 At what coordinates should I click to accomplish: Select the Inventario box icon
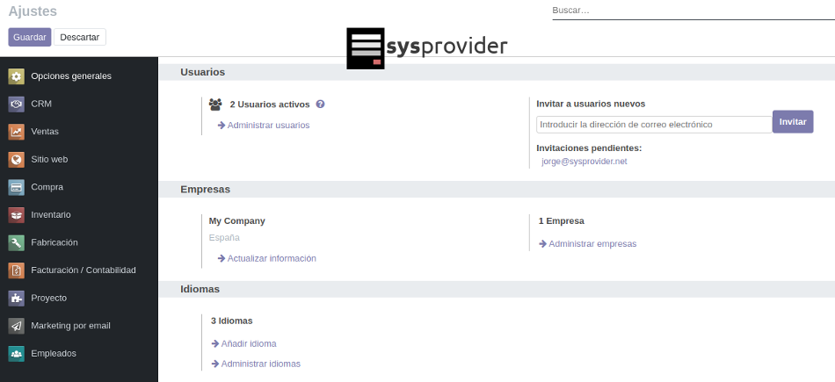16,215
